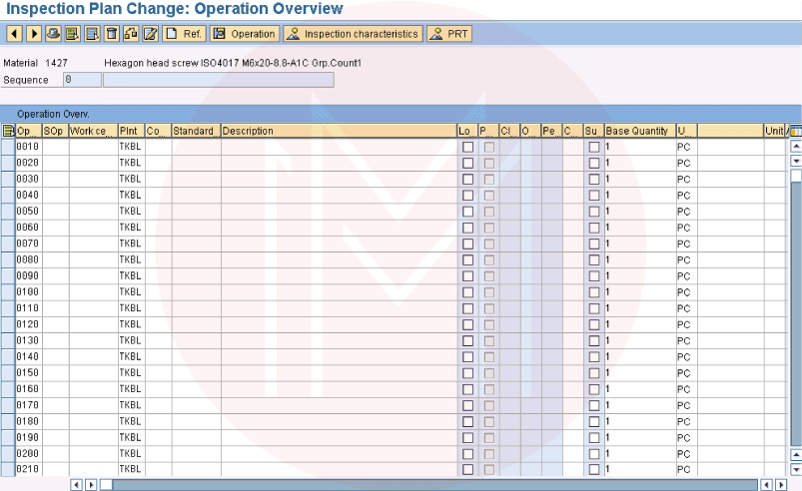Click the bottom-most down arrow of the vertical scrollbar

click(x=796, y=469)
